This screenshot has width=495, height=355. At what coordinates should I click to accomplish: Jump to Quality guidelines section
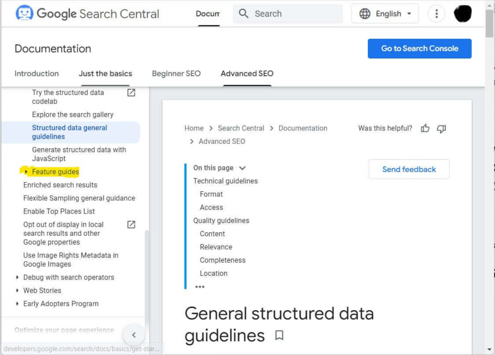(x=221, y=221)
